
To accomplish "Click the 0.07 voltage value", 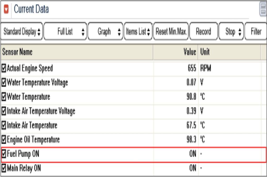I will [x=191, y=82].
